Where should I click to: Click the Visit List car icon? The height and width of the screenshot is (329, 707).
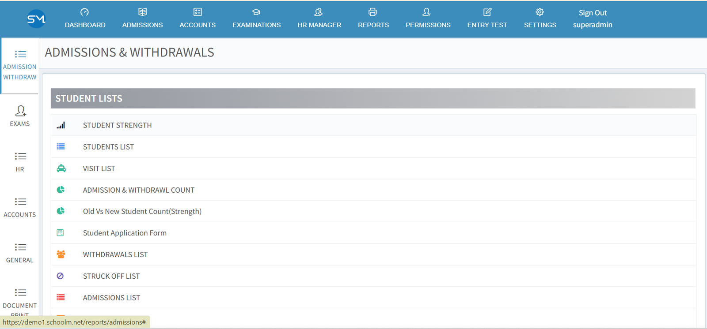61,168
